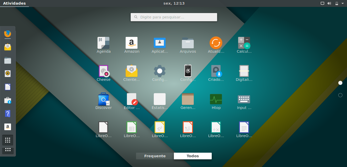Click the volume icon in the top bar
The width and height of the screenshot is (347, 167).
pos(329,3)
